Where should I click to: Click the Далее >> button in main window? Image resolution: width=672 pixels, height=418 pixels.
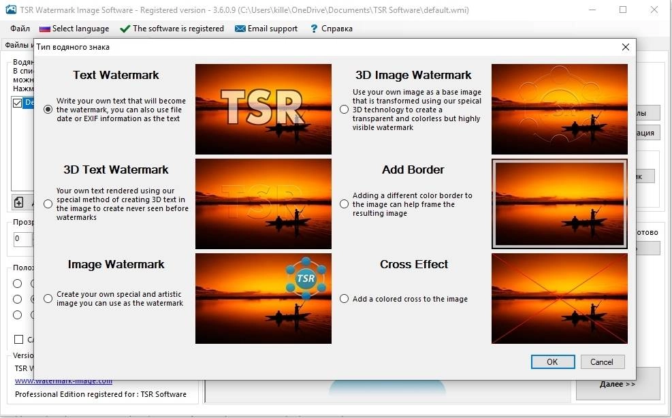[618, 384]
